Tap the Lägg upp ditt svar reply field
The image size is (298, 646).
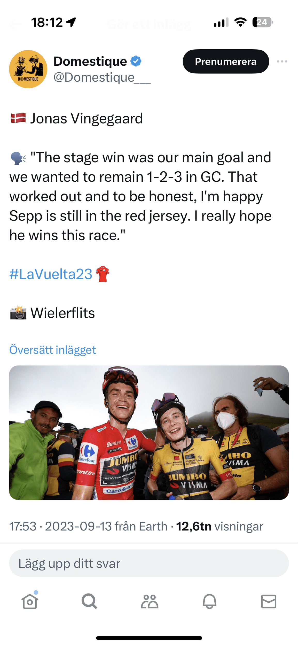pos(149,564)
